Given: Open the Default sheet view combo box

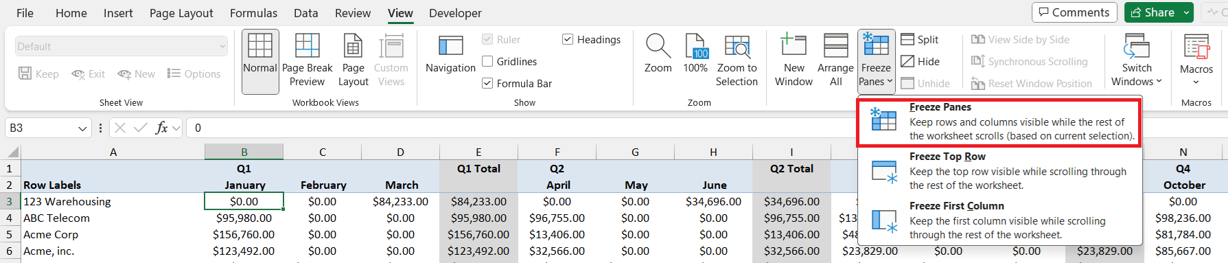Looking at the screenshot, I should [121, 47].
